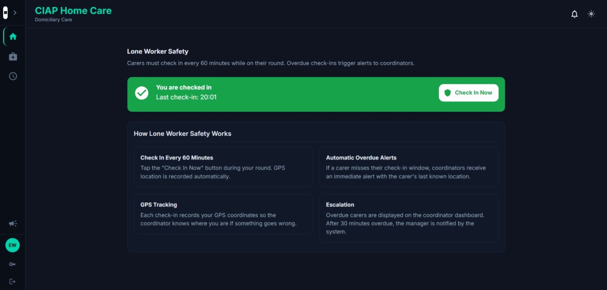Open the Home page from the sidebar
Screen dimensions: 607x290
(13, 36)
